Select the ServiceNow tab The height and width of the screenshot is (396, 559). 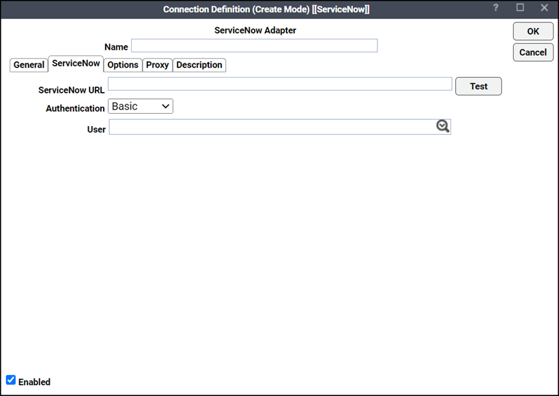point(76,64)
